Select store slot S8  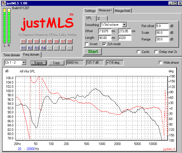tap(70, 41)
